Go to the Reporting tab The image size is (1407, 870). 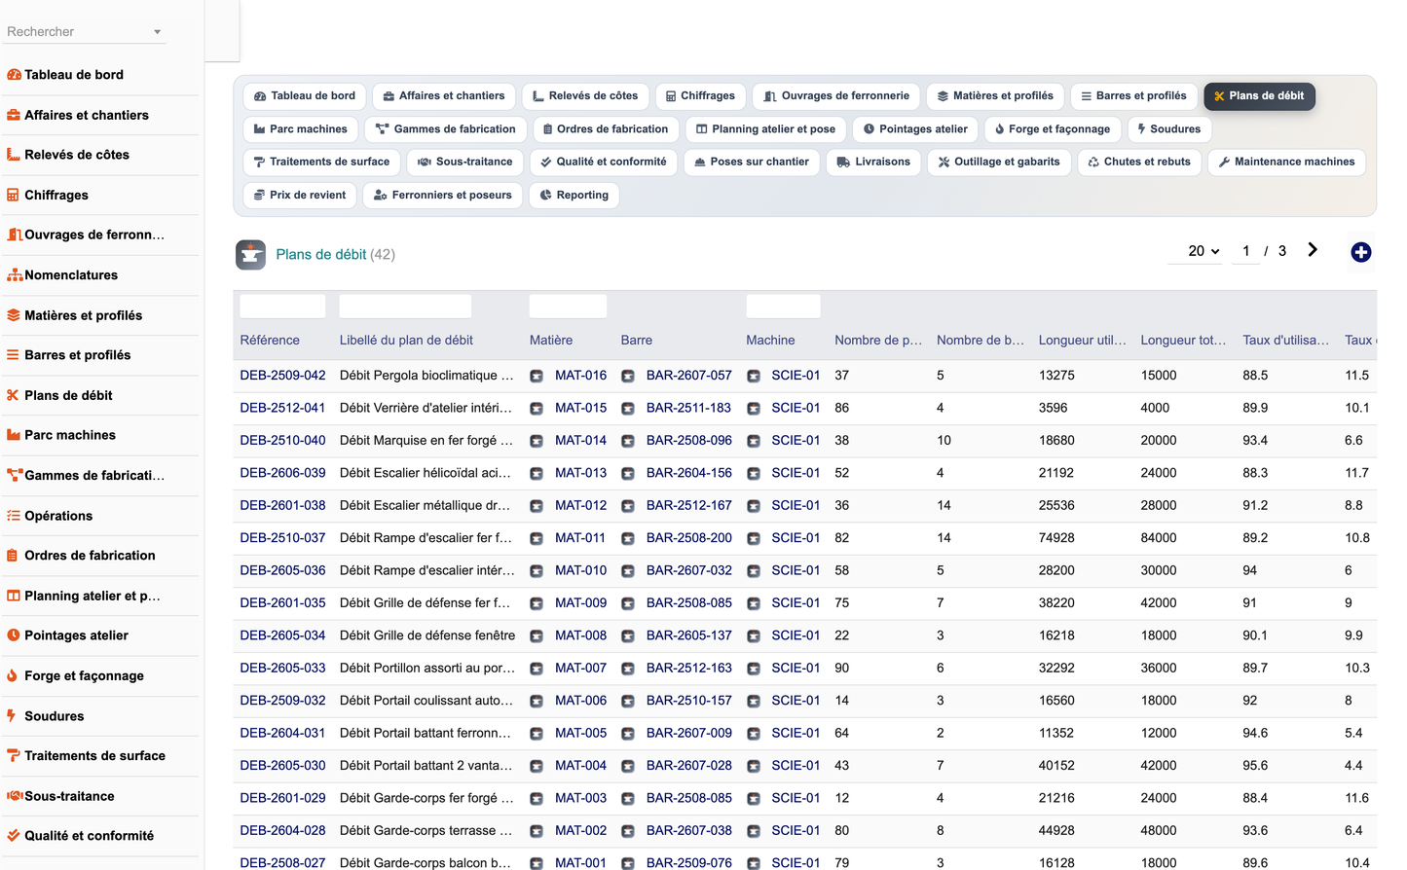[x=574, y=196]
